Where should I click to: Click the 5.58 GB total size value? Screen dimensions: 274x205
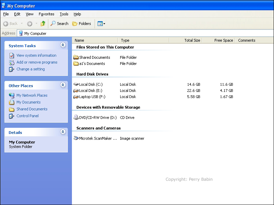[194, 97]
